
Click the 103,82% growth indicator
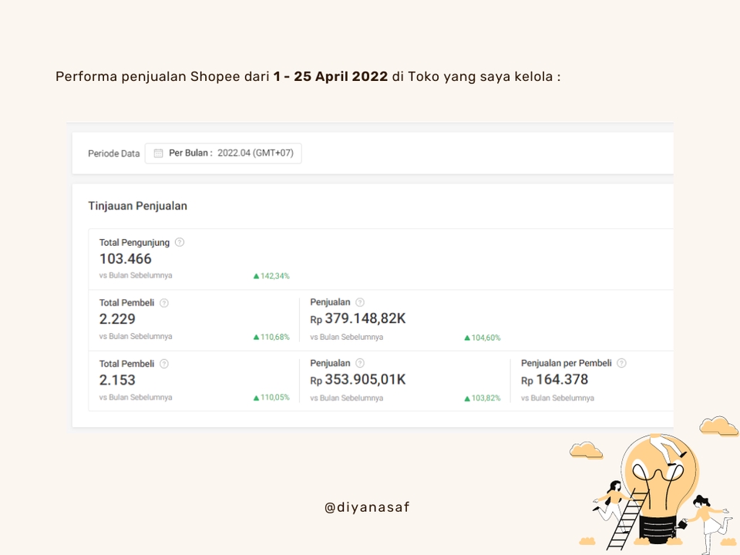point(483,399)
